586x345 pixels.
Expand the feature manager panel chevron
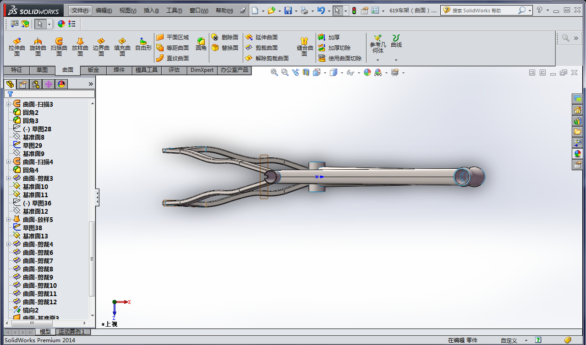[x=91, y=84]
